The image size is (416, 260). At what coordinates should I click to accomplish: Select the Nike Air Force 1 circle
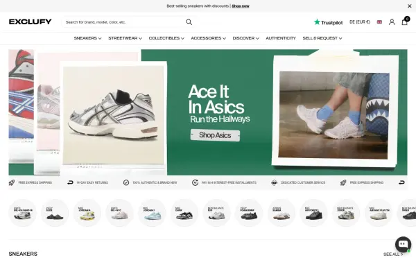click(314, 213)
